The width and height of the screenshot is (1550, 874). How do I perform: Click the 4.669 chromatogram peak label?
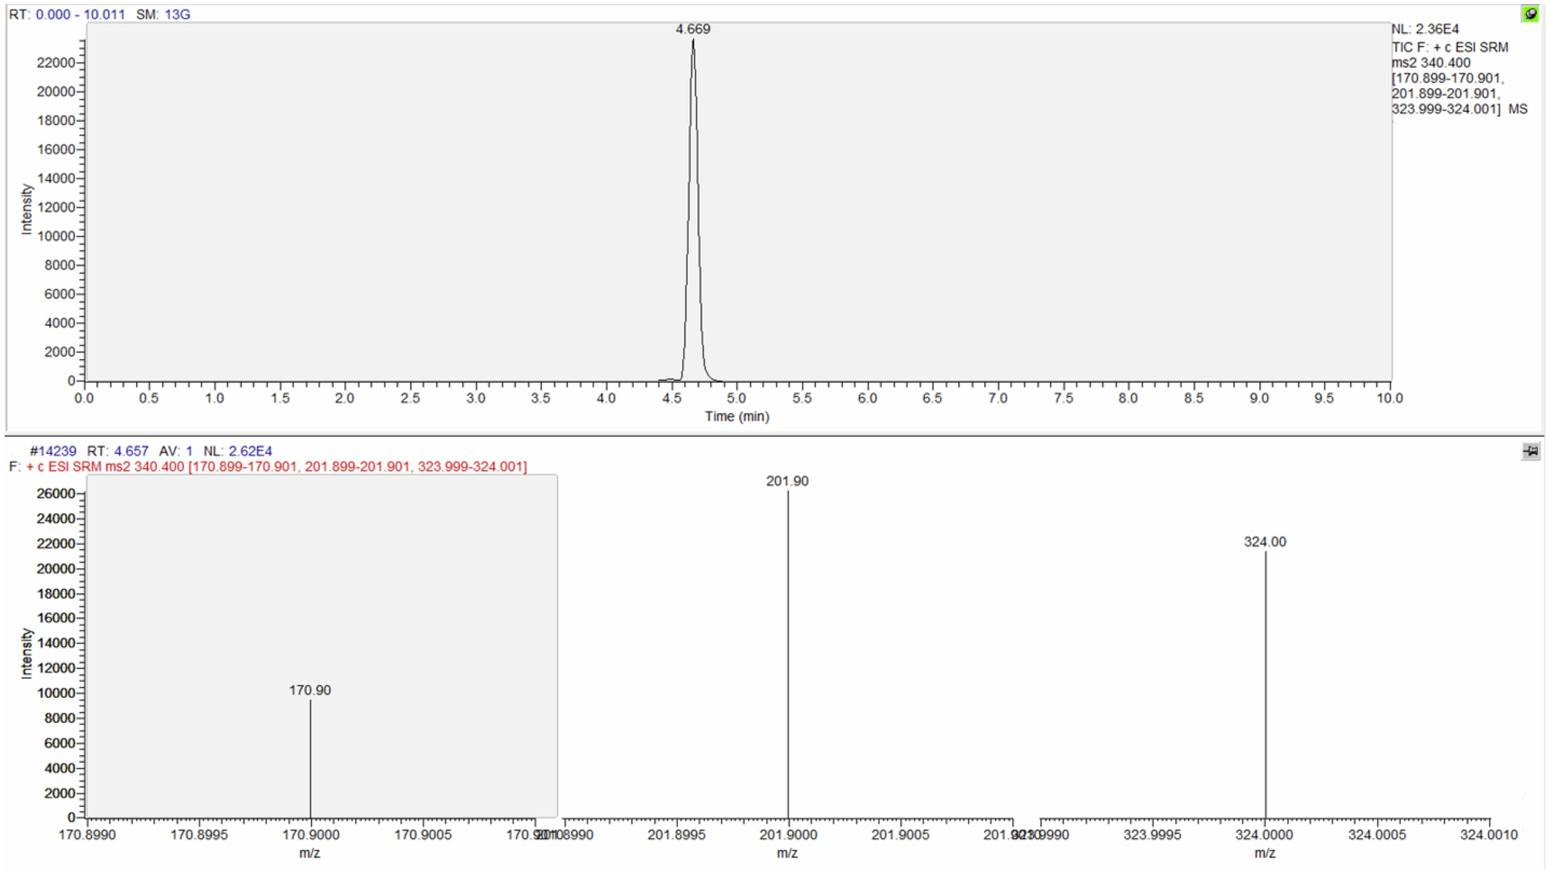pyautogui.click(x=692, y=29)
